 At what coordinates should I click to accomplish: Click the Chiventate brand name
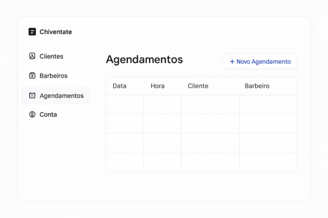tap(56, 32)
